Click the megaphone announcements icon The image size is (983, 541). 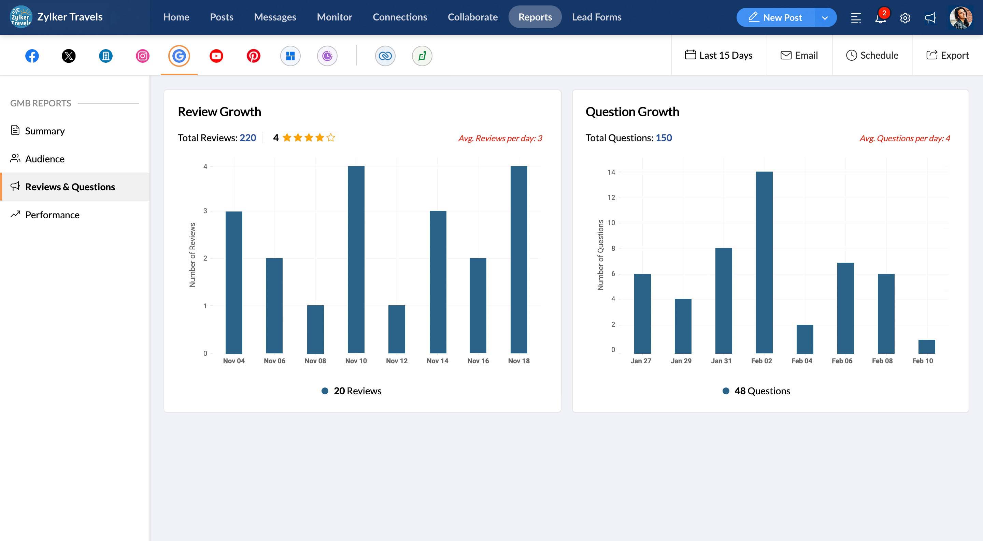coord(929,17)
